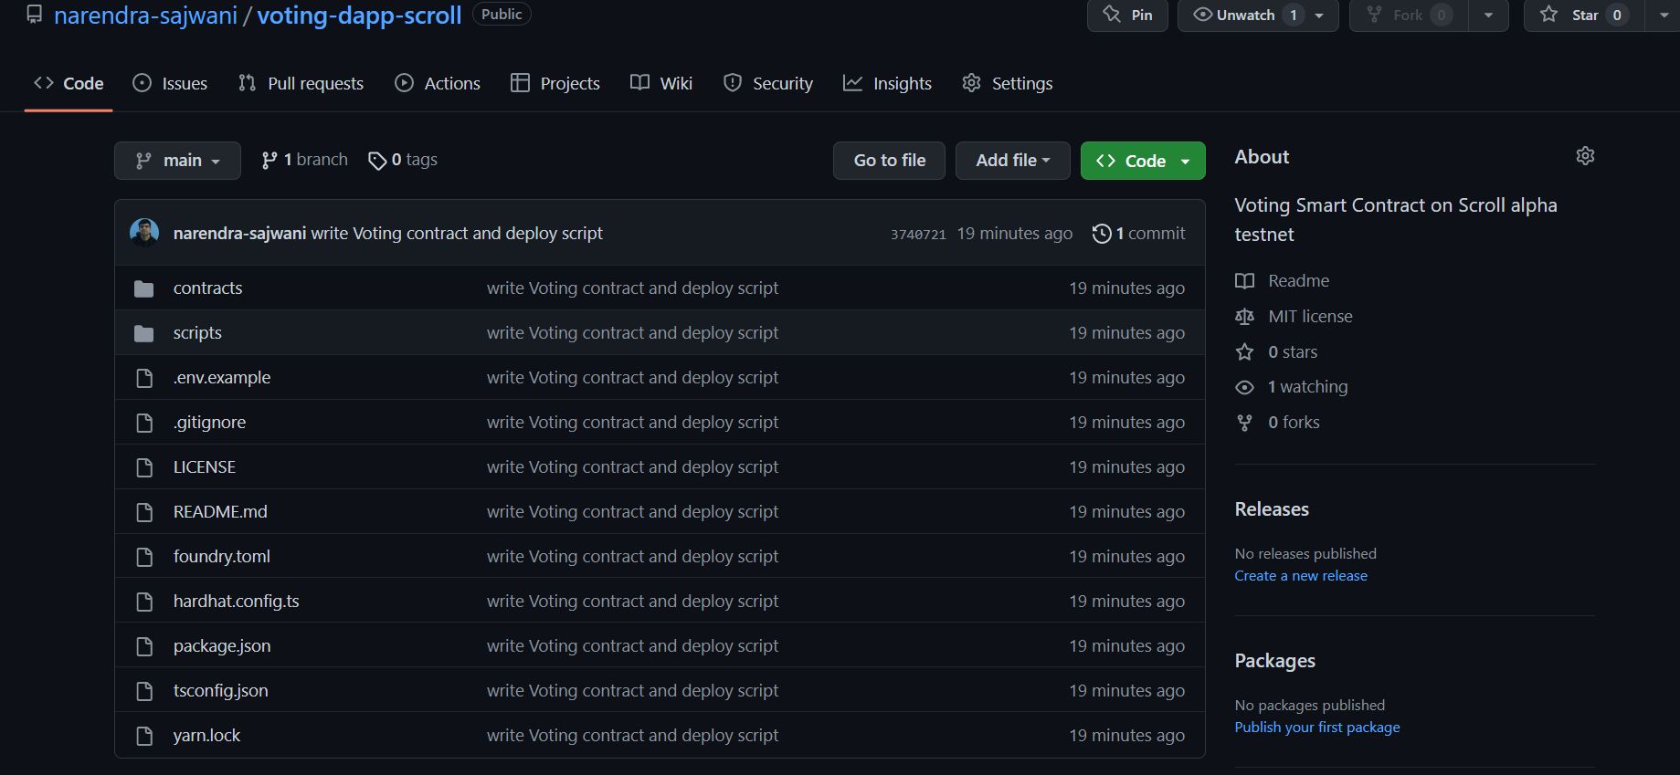The width and height of the screenshot is (1680, 775).
Task: Open foundry.toml file
Action: click(222, 556)
